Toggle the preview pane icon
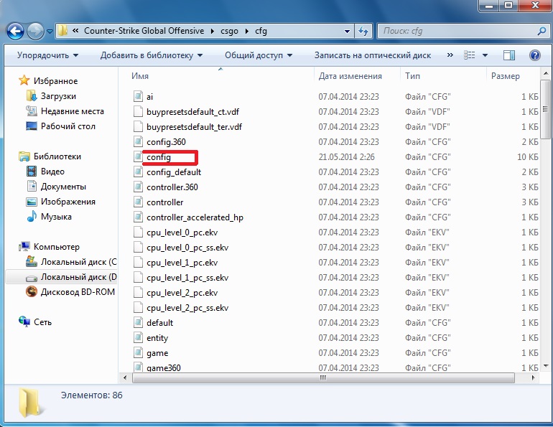 (509, 55)
